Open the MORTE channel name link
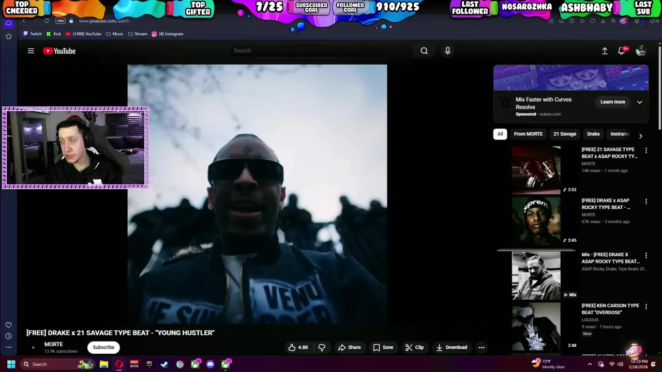Screen dimensions: 662x372 (53, 344)
